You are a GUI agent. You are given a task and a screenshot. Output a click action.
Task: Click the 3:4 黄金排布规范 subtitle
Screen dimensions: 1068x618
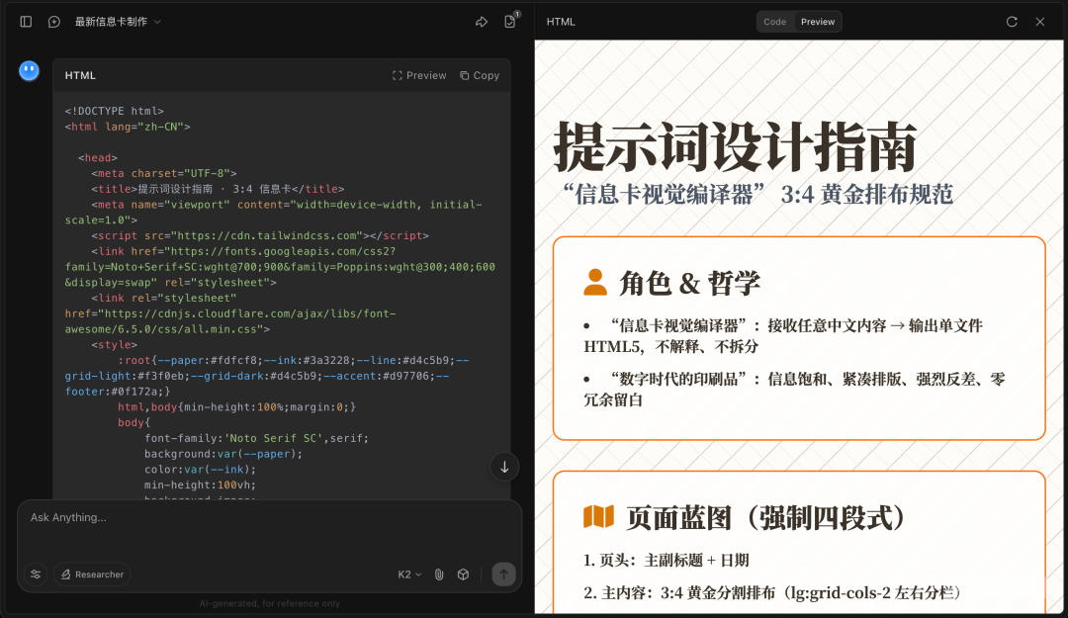(x=866, y=195)
